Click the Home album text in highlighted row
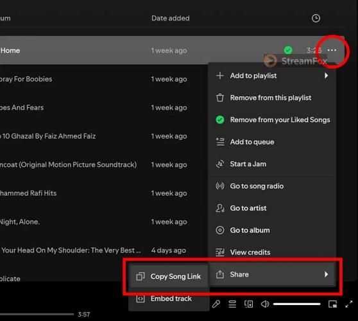 coord(10,51)
